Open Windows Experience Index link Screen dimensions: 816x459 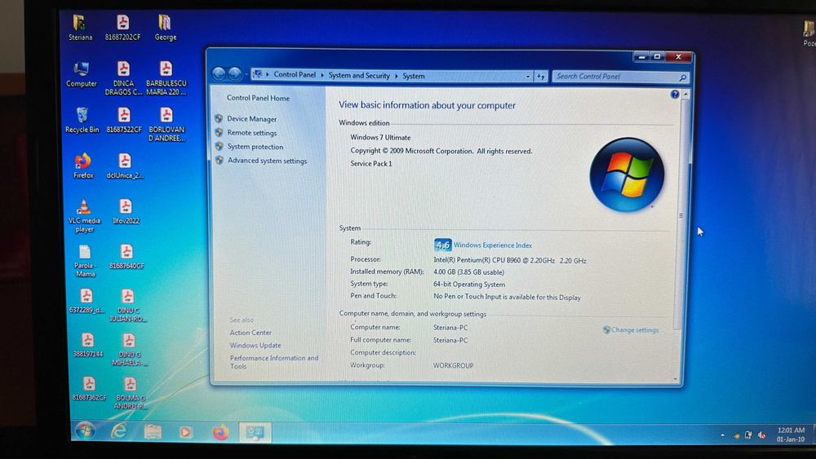point(492,245)
